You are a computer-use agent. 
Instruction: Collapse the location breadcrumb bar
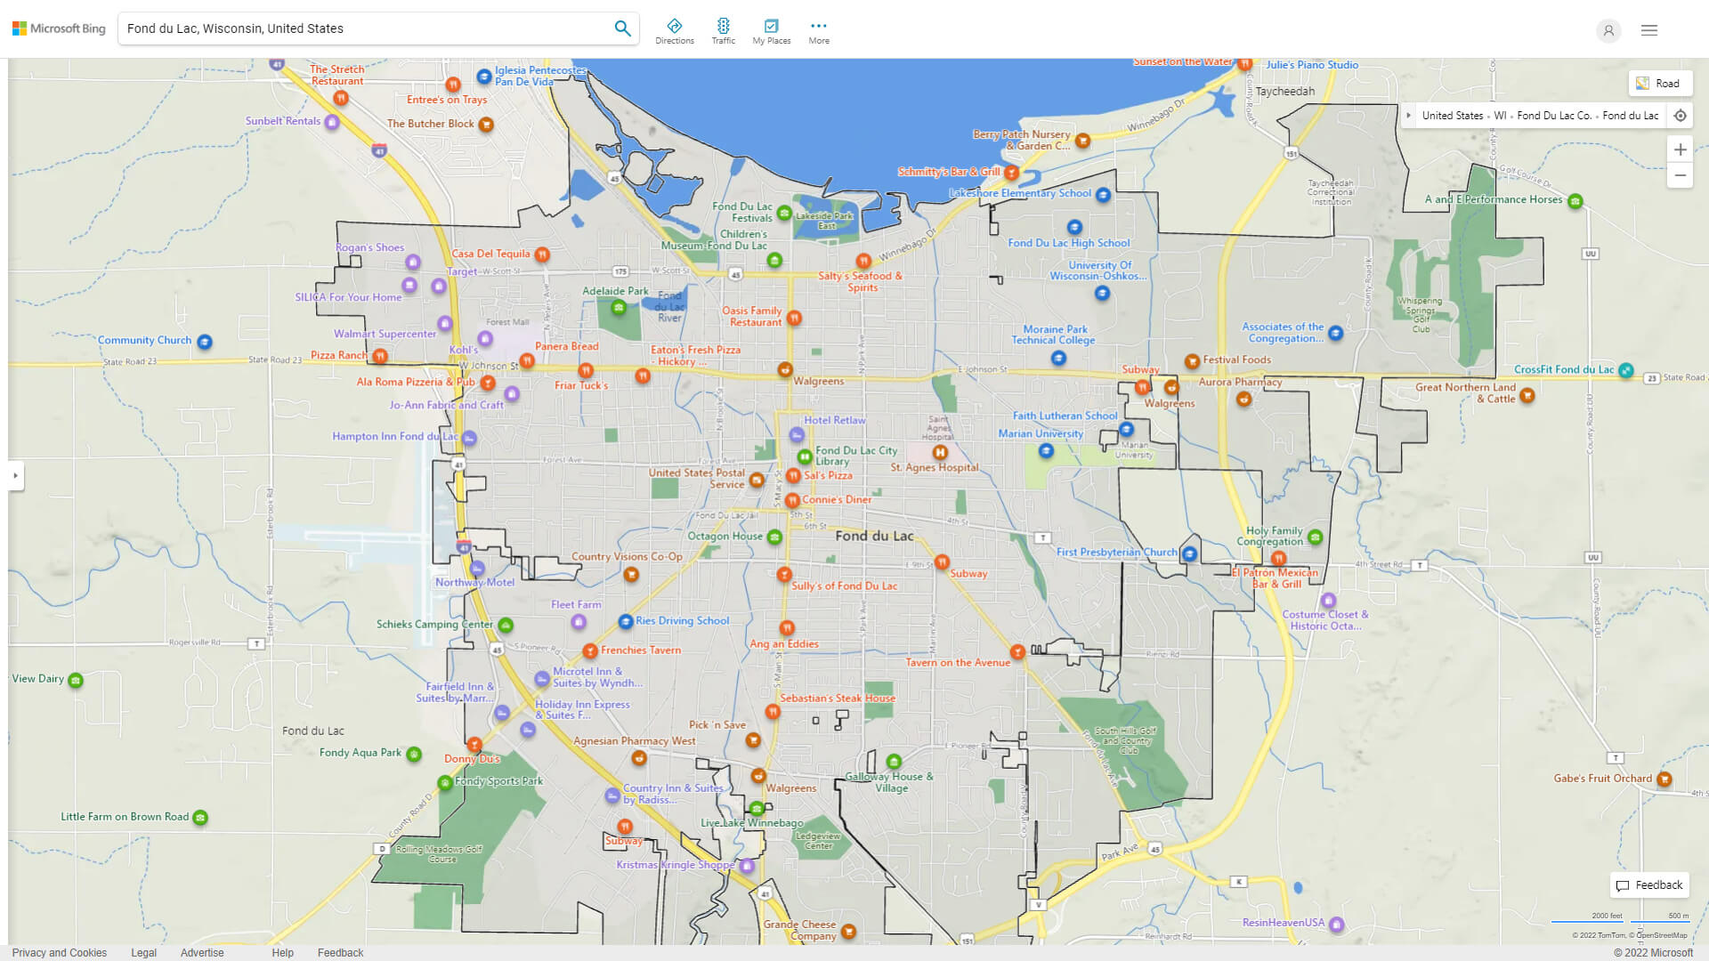pyautogui.click(x=1409, y=115)
